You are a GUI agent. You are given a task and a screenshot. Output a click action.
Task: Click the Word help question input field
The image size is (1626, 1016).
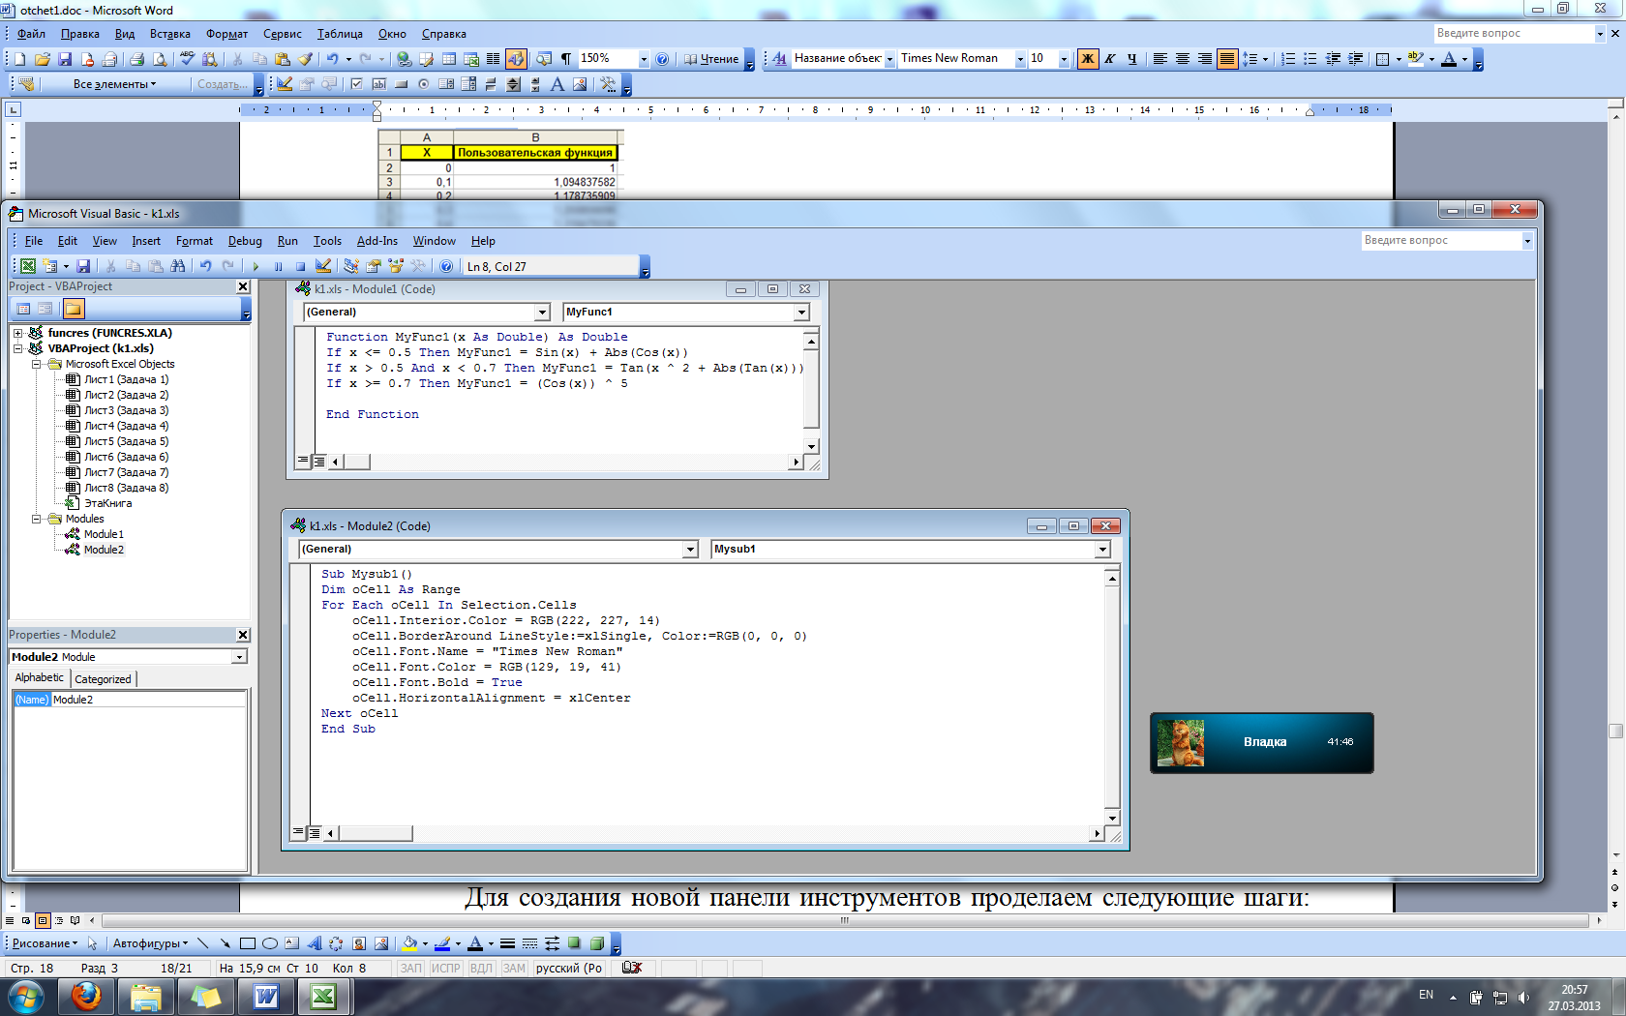tap(1513, 33)
